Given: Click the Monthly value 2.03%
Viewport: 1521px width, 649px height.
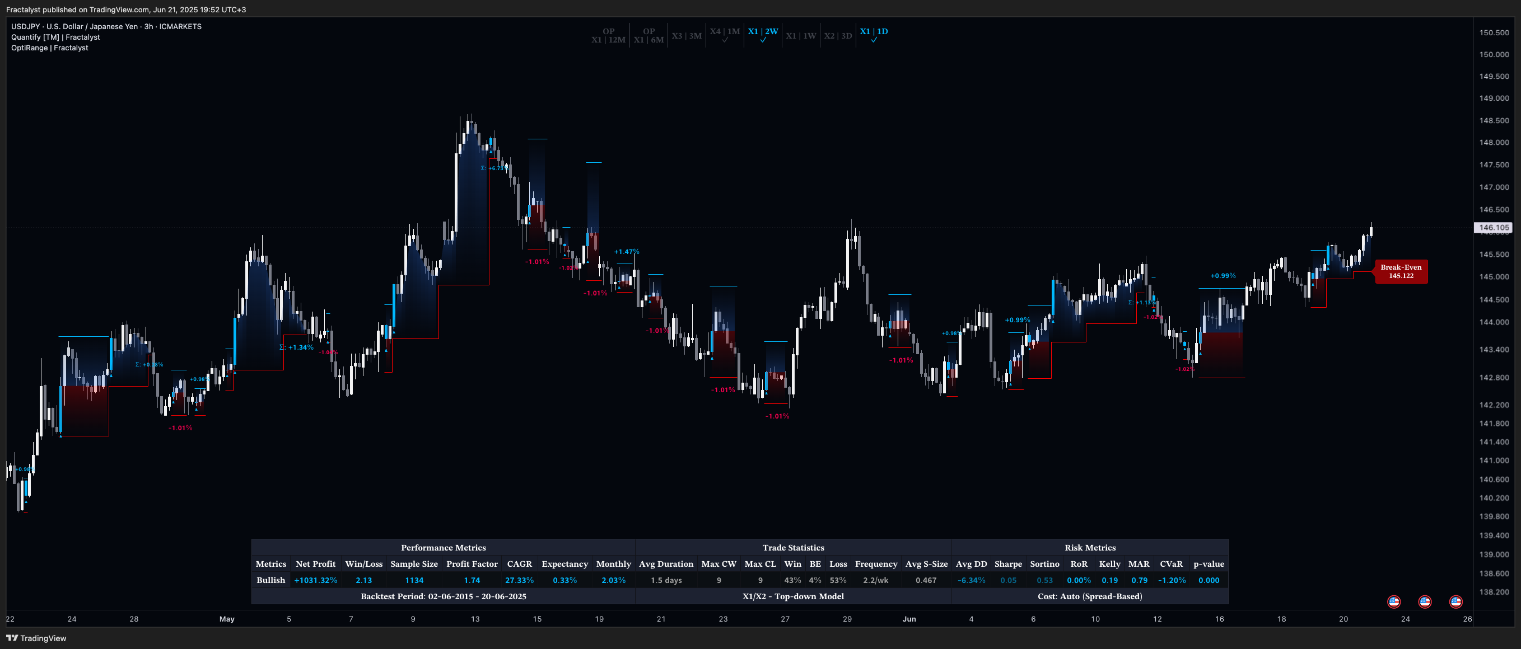Looking at the screenshot, I should click(x=613, y=580).
